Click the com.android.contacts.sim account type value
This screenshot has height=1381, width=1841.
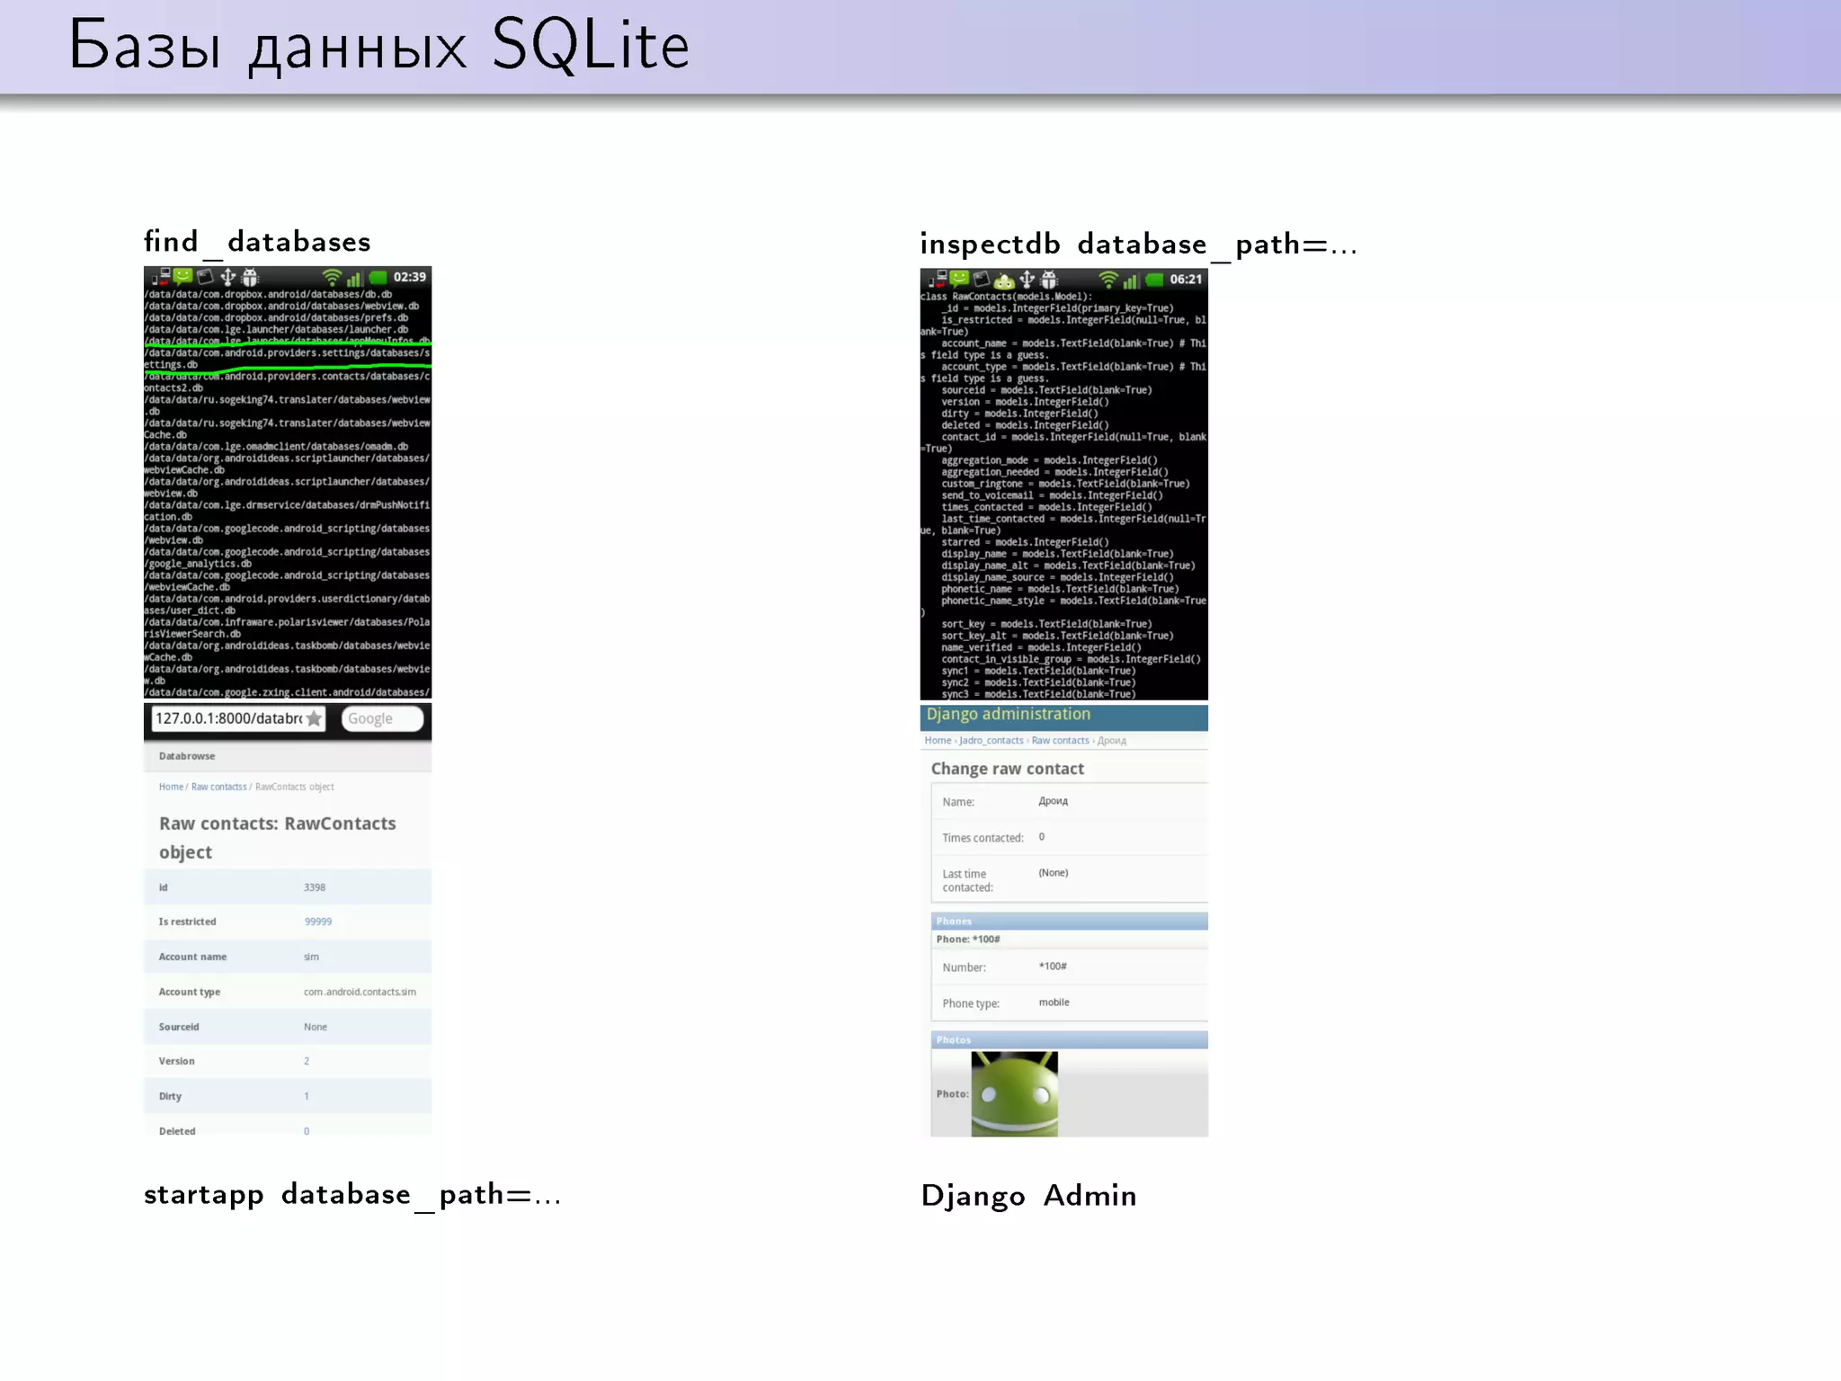[360, 992]
